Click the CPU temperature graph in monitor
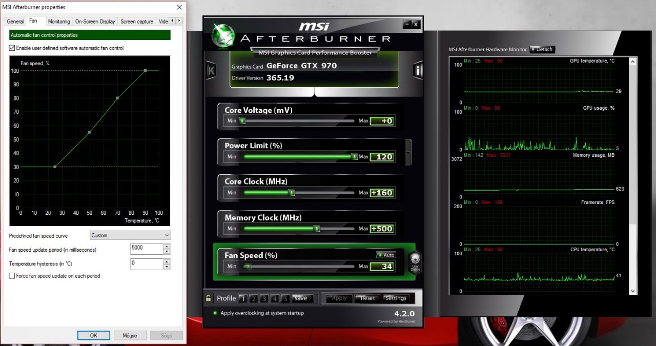Screen dimensions: 656x346 click(x=538, y=272)
